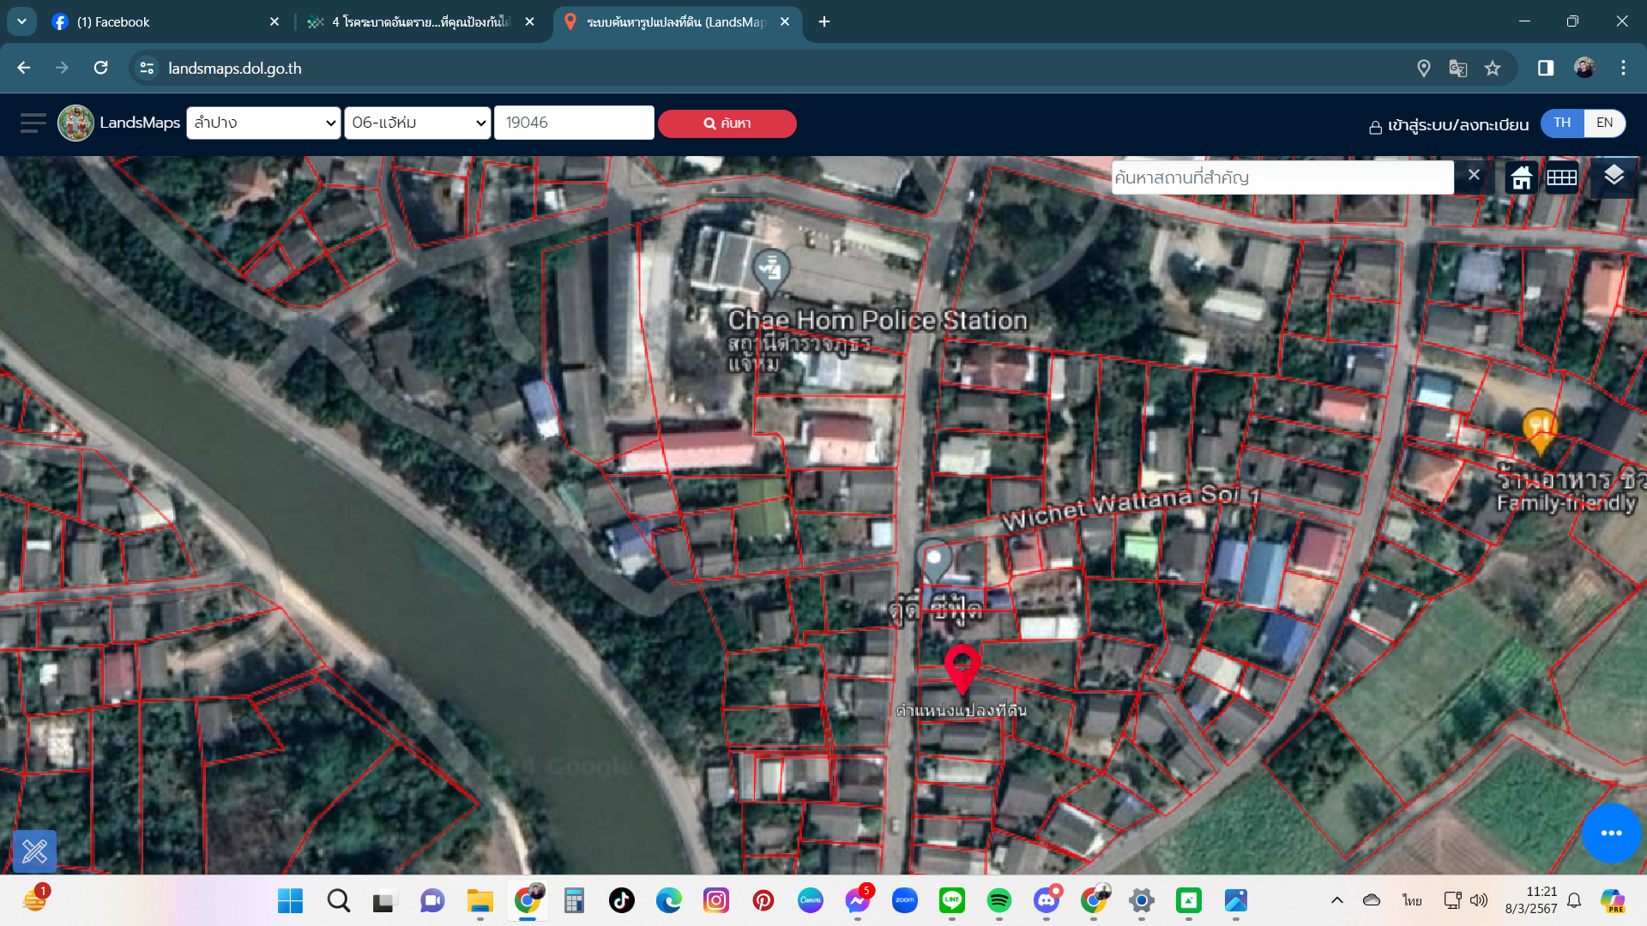1647x926 pixels.
Task: Close the Facebook tab
Action: pos(274,22)
